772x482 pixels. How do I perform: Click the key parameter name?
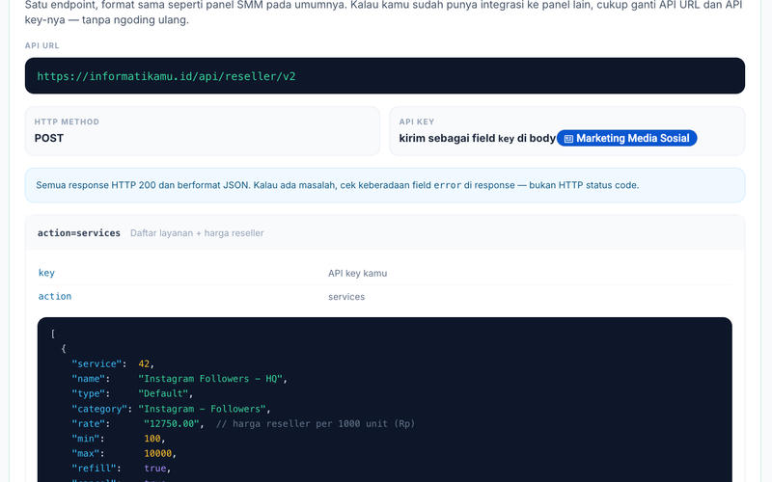pyautogui.click(x=46, y=273)
